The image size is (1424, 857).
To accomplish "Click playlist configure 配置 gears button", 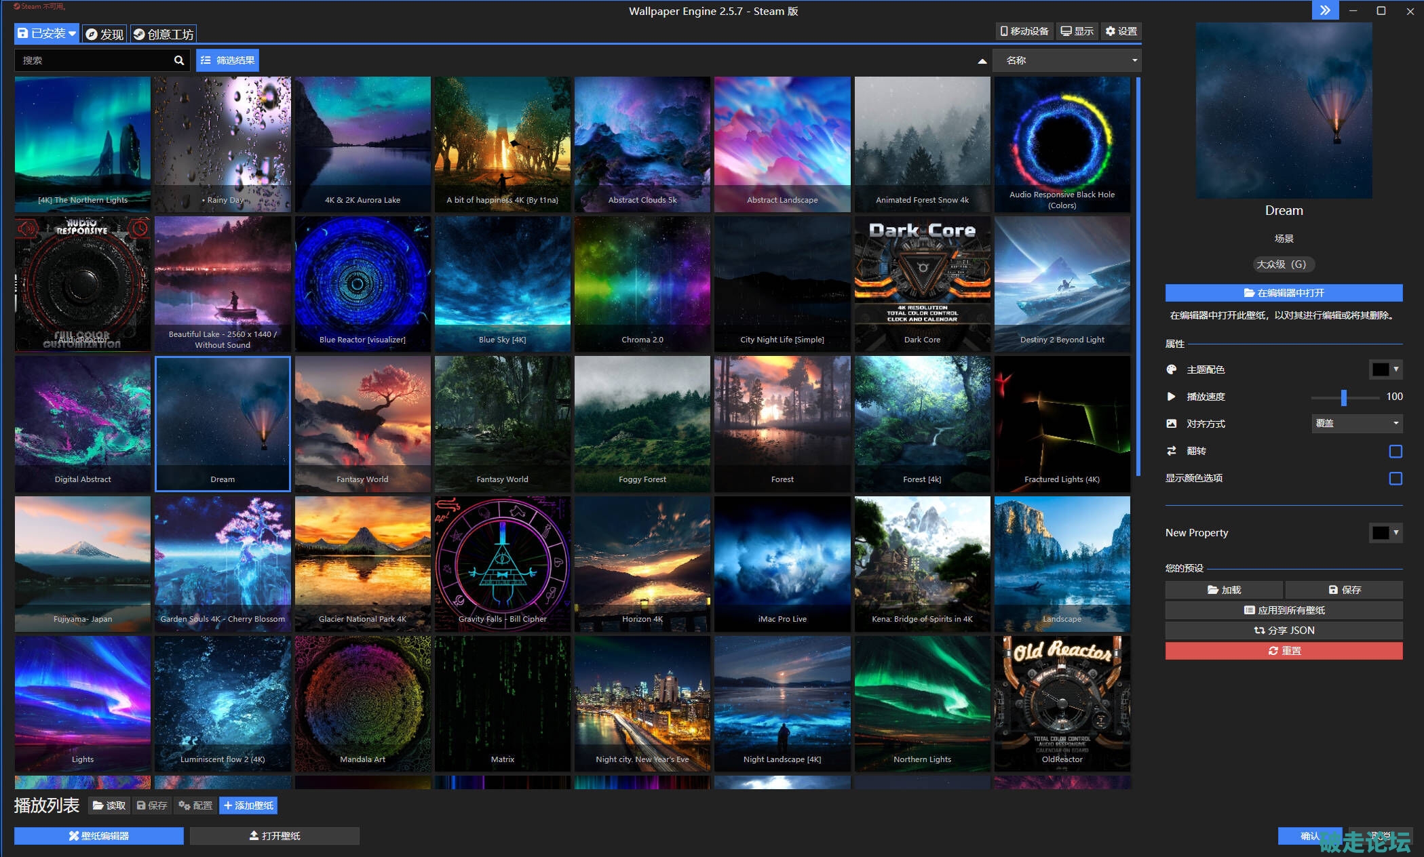I will point(195,805).
